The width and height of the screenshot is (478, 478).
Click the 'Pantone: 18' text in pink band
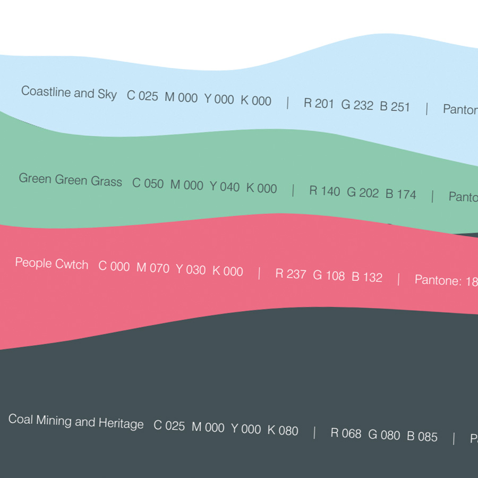coord(446,280)
